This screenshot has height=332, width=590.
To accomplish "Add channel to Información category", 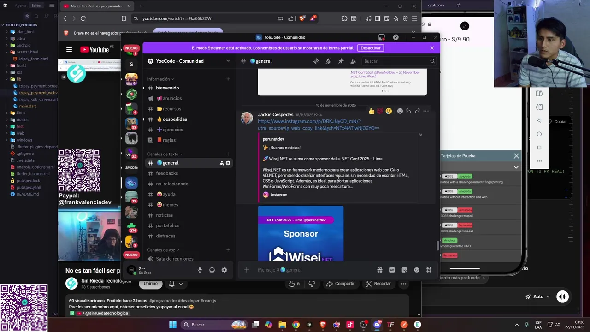I will [228, 79].
